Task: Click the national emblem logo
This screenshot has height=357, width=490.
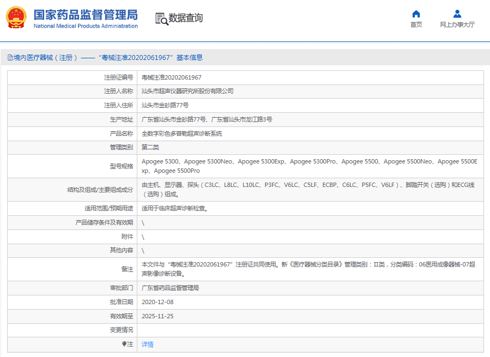Action: point(16,18)
